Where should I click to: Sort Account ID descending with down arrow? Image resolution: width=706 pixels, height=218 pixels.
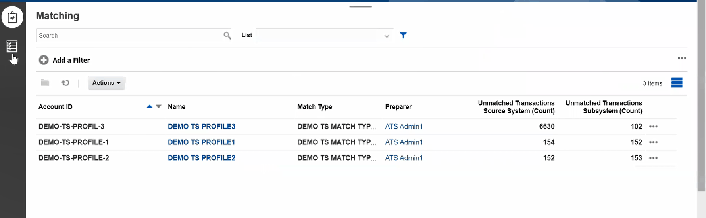[159, 106]
